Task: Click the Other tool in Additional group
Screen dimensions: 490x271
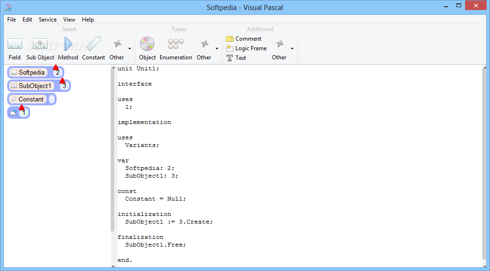Action: [279, 49]
